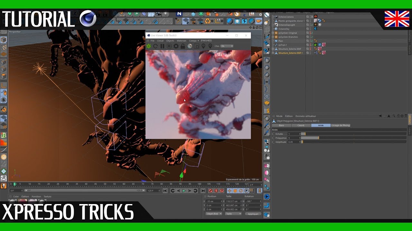Click the restart render circular arrow in Live Viewer
The width and height of the screenshot is (412, 231).
(x=155, y=46)
